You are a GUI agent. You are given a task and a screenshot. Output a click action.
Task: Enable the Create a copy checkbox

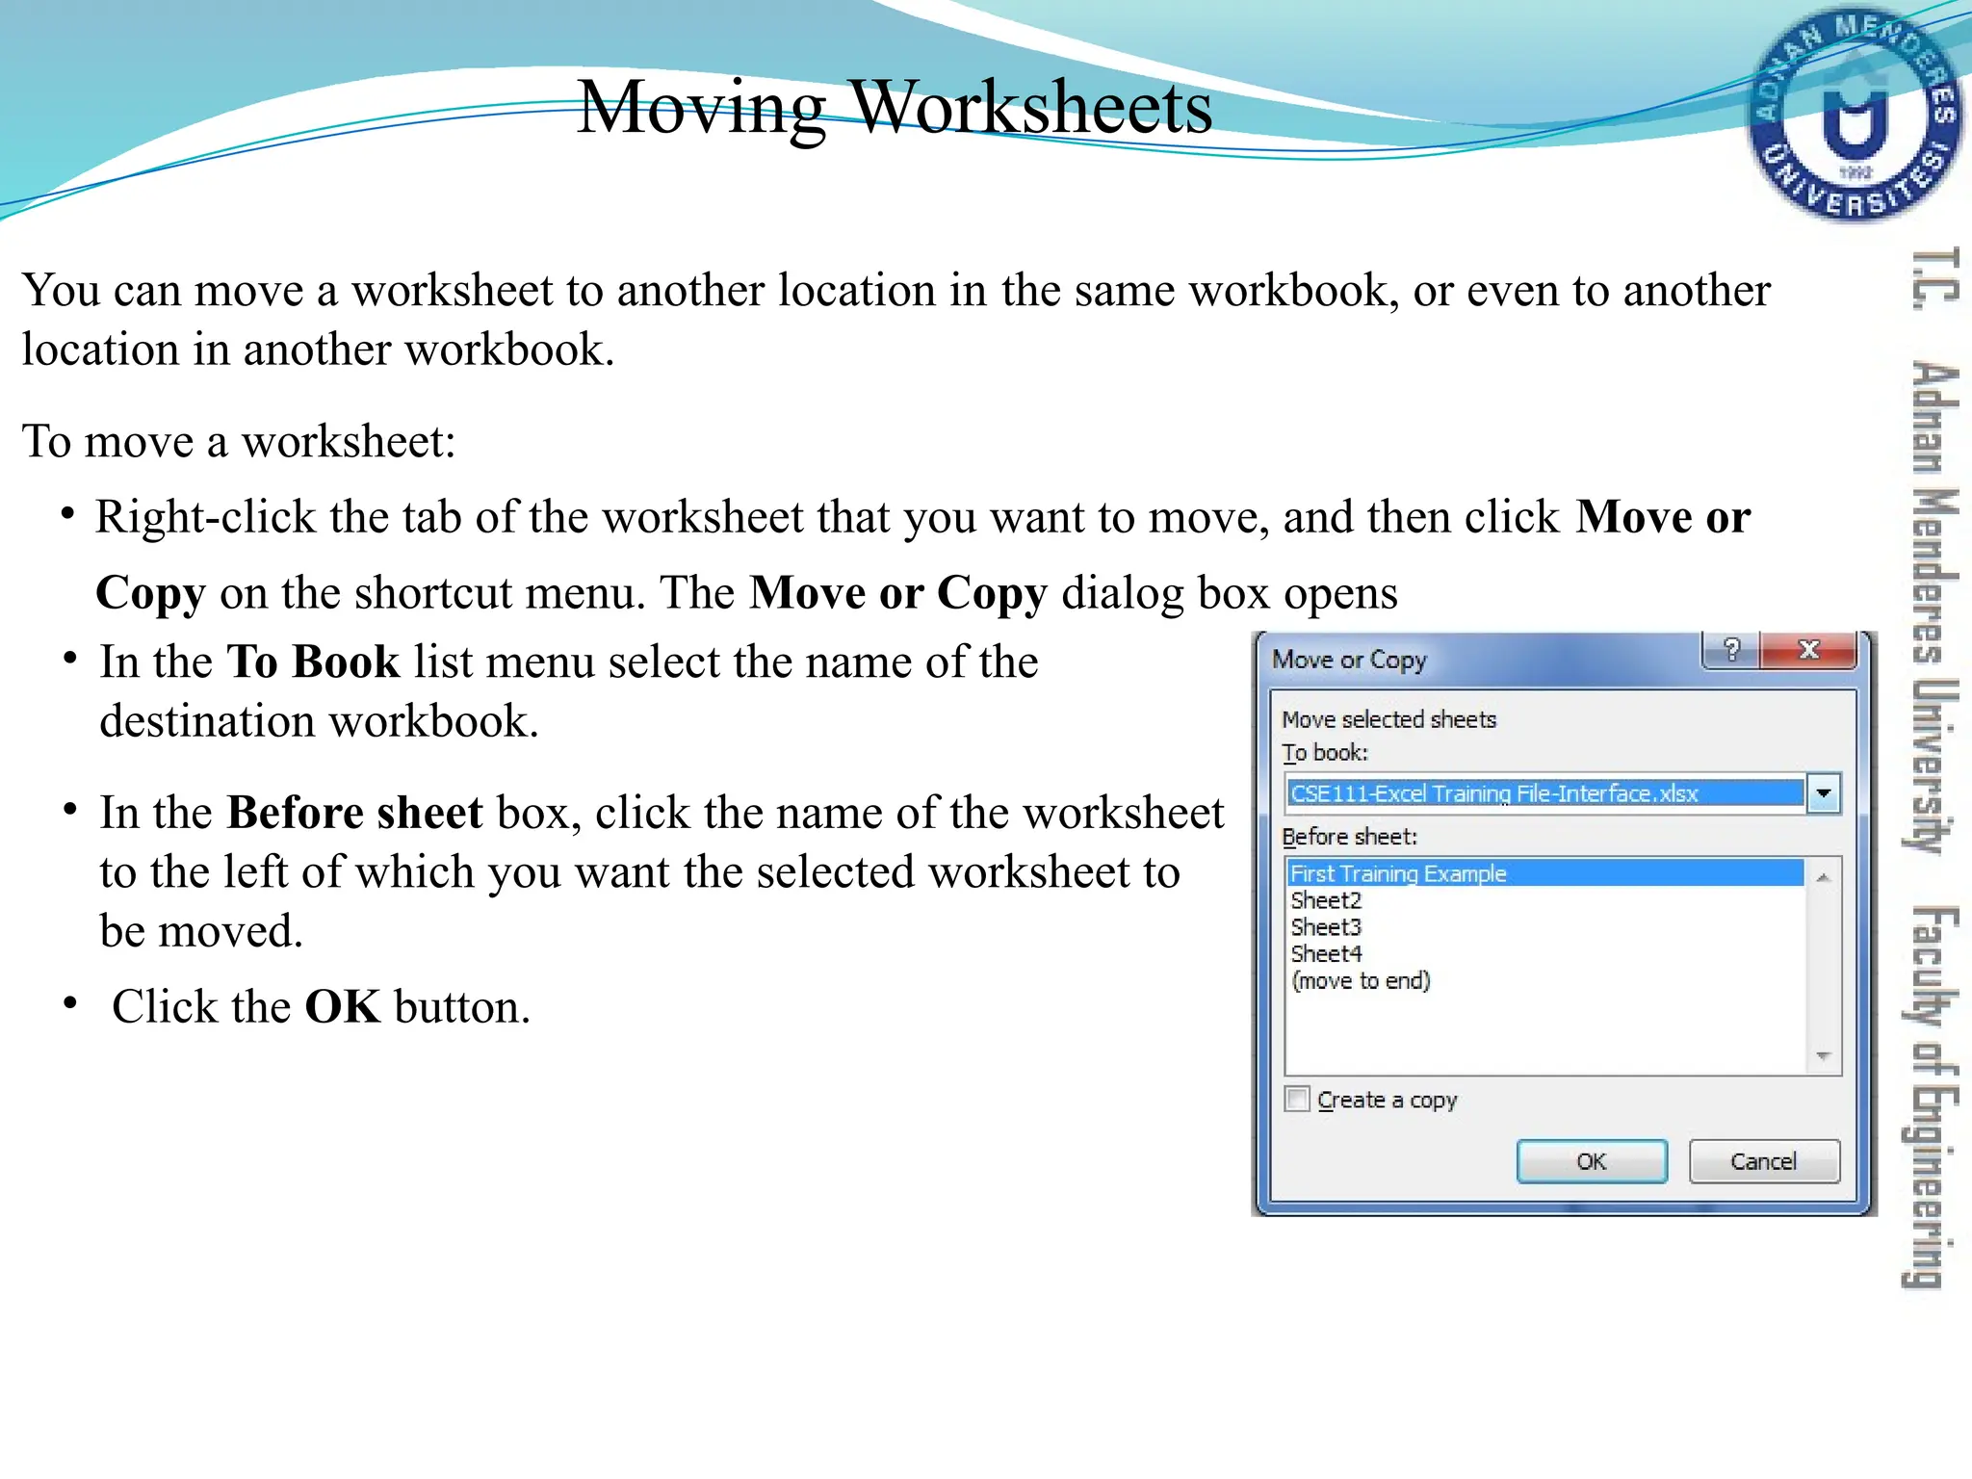(x=1297, y=1099)
